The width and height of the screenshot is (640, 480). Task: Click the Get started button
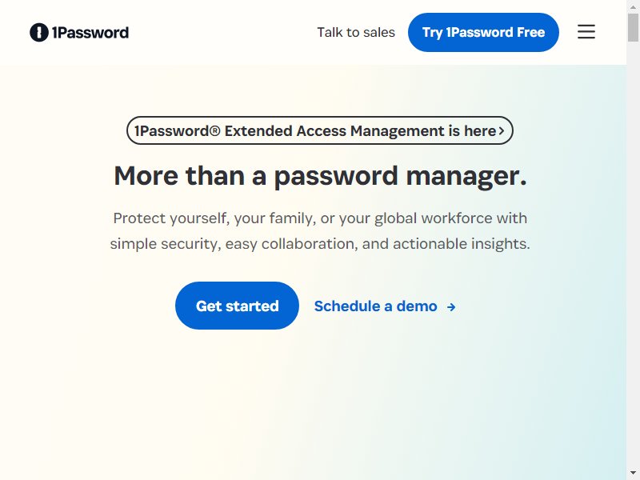point(237,306)
